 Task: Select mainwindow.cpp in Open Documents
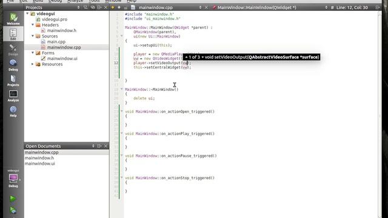pyautogui.click(x=42, y=153)
